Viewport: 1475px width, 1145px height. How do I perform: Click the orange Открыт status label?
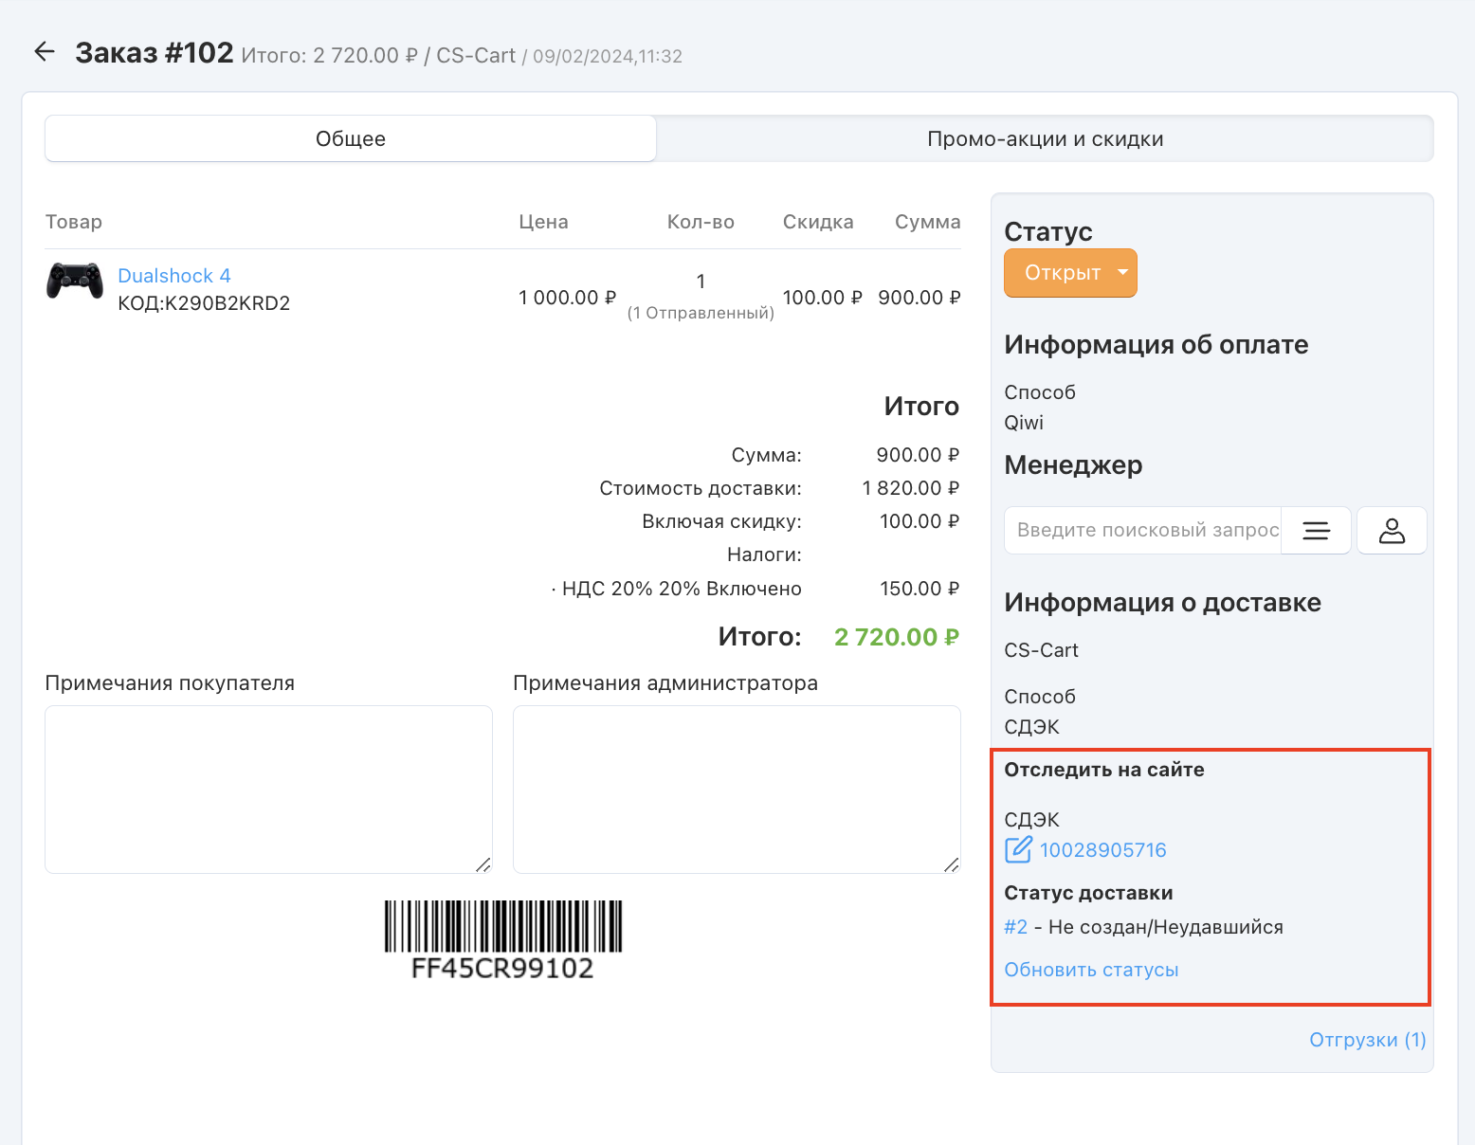(1062, 273)
